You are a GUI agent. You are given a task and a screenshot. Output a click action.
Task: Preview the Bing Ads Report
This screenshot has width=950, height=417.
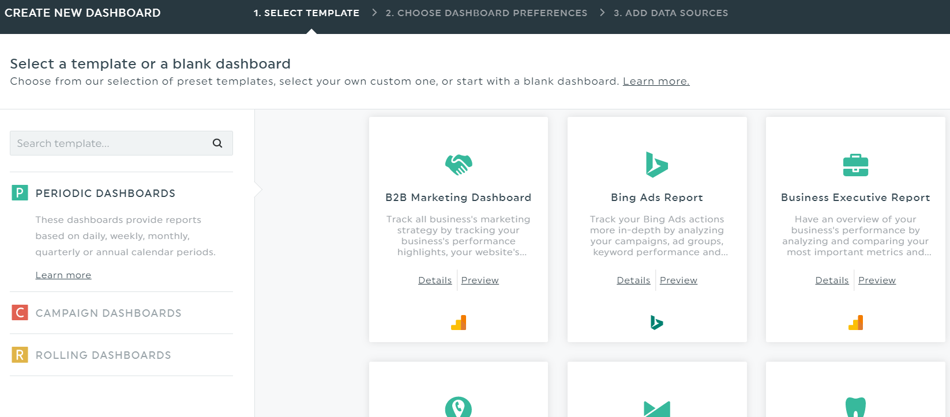pyautogui.click(x=678, y=280)
